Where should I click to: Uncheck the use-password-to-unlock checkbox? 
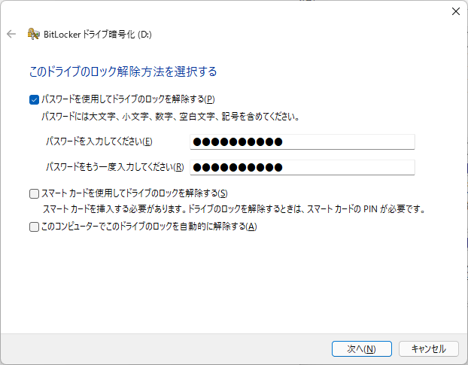[33, 99]
